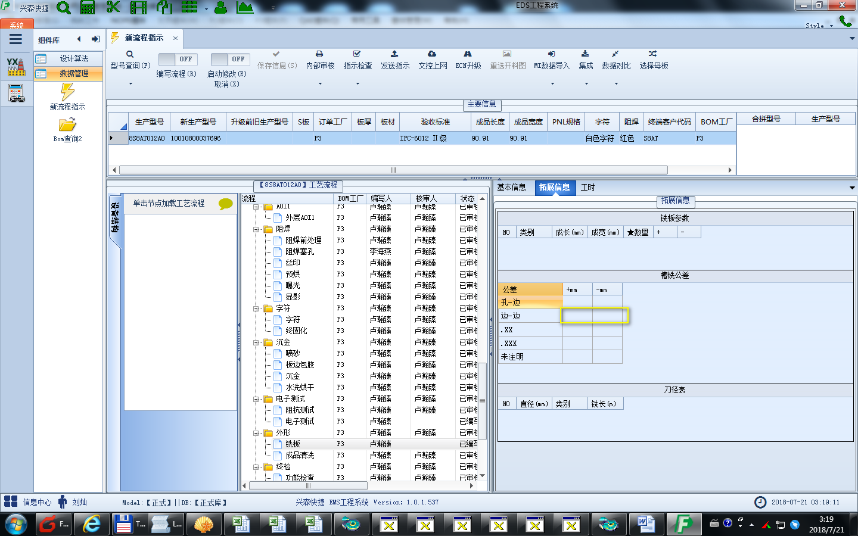The height and width of the screenshot is (536, 858).
Task: Click the YX factory sidebar icon
Action: coord(16,66)
